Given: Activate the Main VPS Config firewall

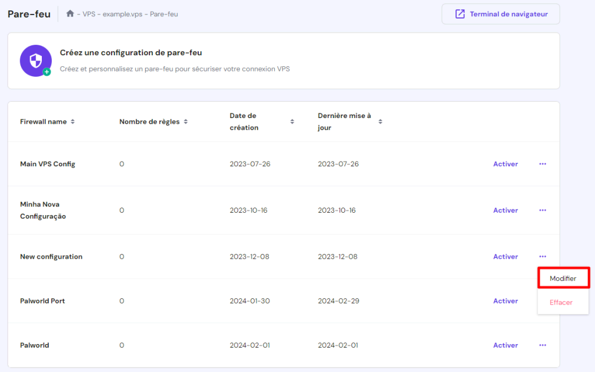Looking at the screenshot, I should click(506, 164).
